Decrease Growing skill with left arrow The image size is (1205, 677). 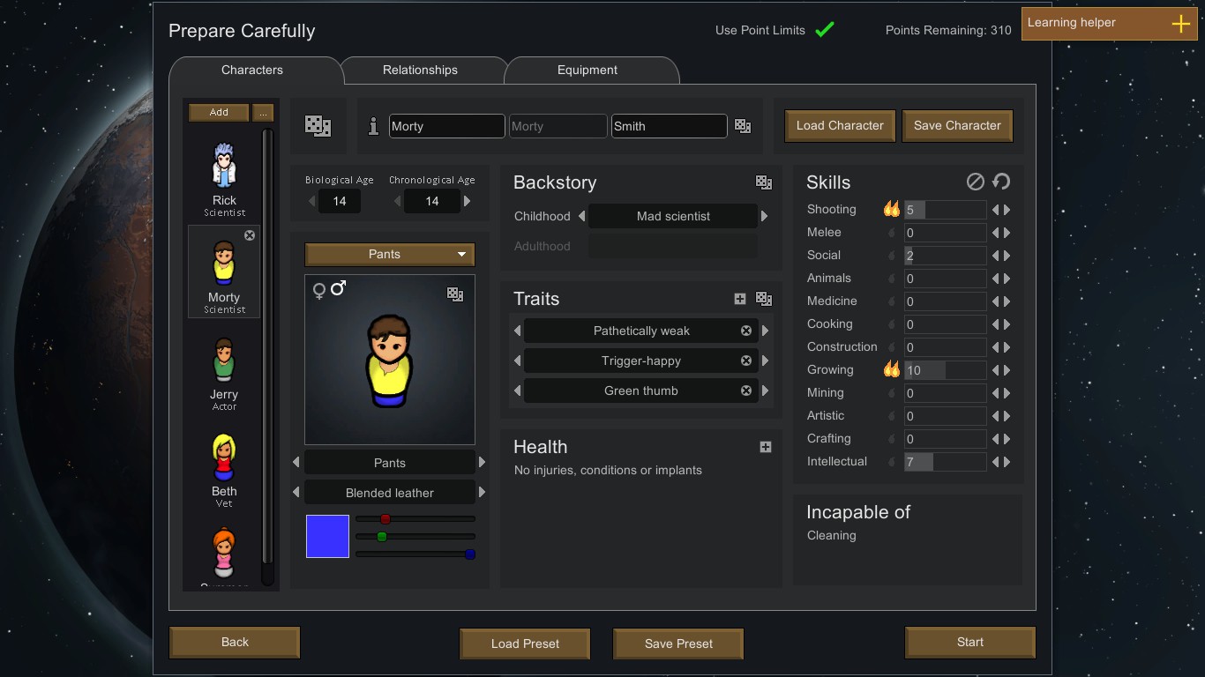[x=996, y=370]
